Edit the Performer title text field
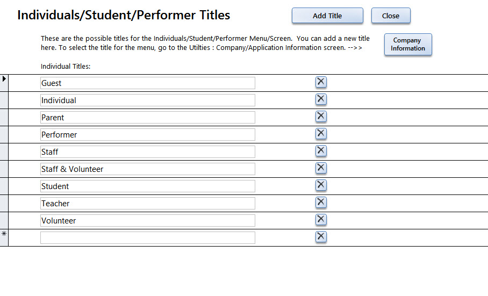Viewport: 488px width, 296px height. click(x=148, y=135)
